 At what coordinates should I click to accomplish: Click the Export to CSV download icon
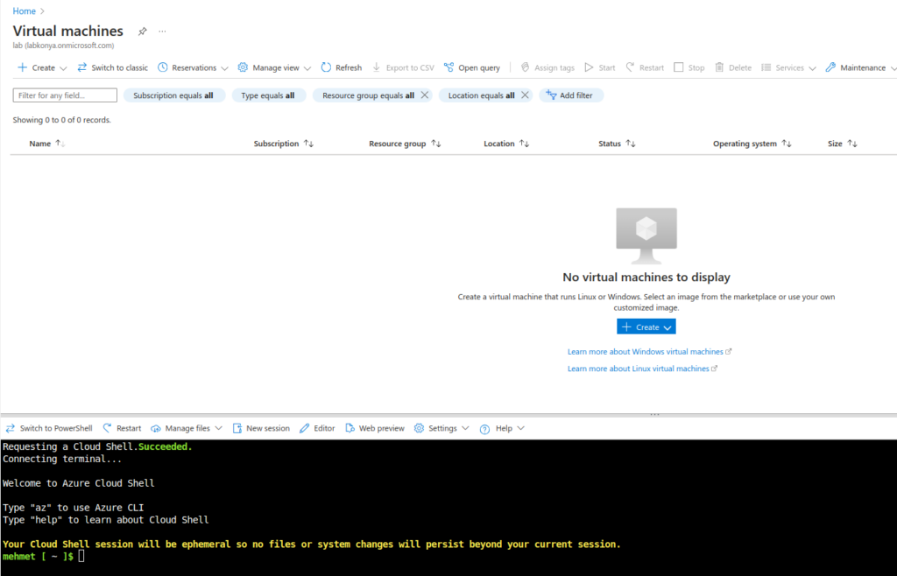377,67
